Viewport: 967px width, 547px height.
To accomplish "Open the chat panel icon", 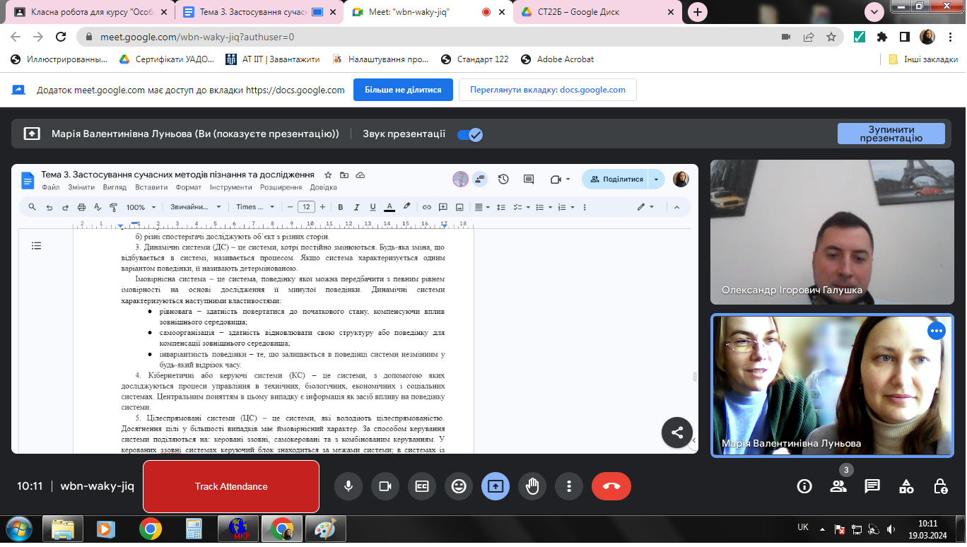I will tap(872, 486).
